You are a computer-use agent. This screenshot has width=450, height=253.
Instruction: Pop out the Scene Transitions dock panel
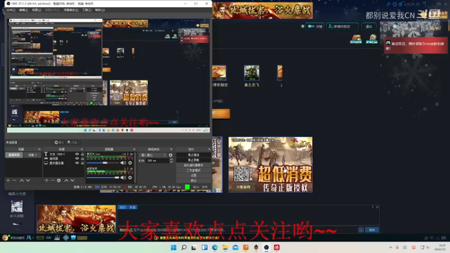(x=172, y=149)
